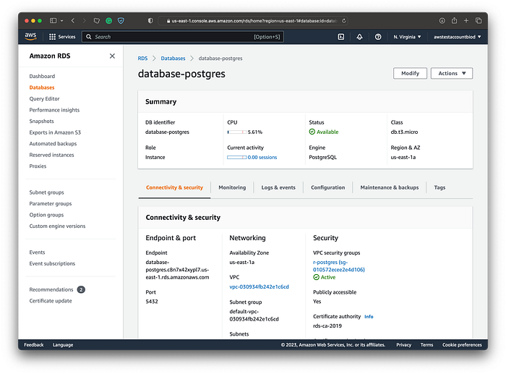The image size is (506, 374).
Task: Open the Safari downloads icon
Action: [x=442, y=21]
